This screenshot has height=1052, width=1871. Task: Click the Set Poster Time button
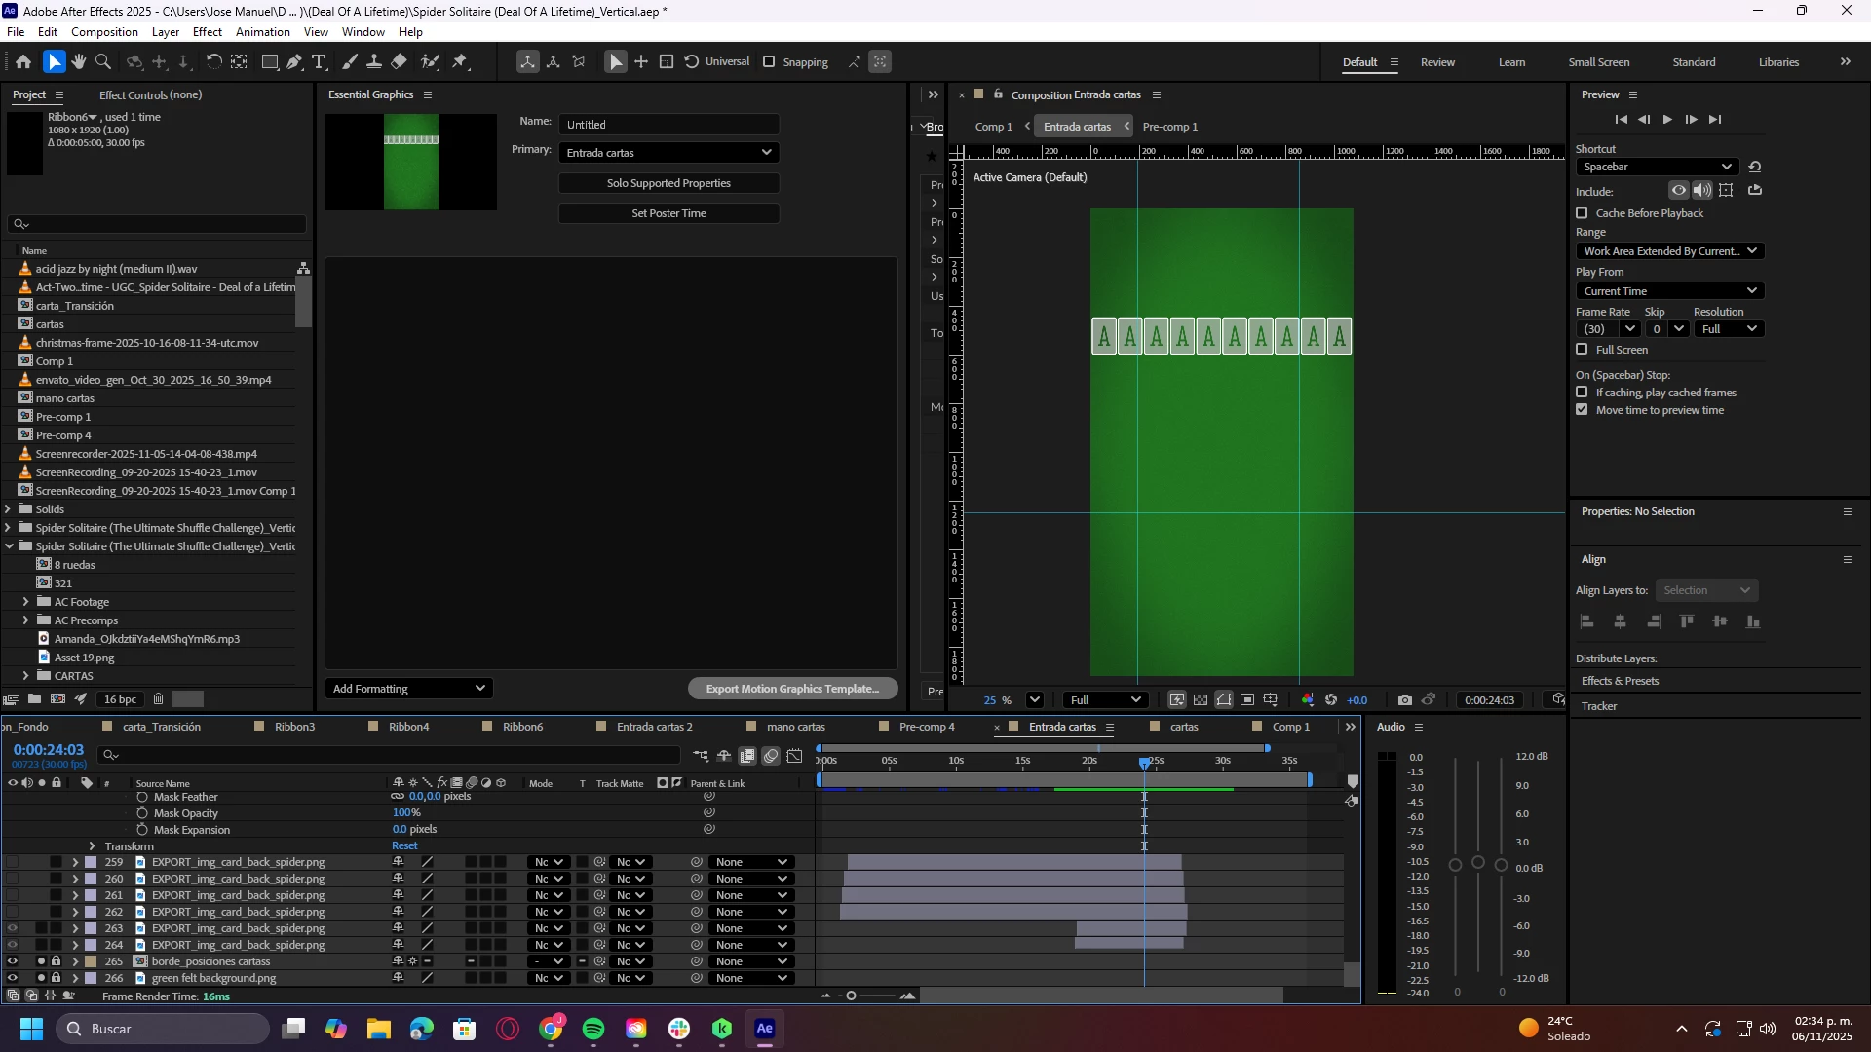[668, 213]
